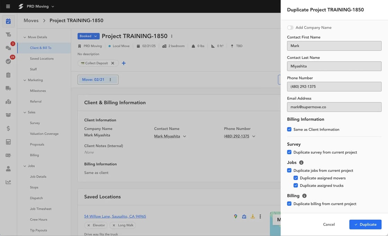388x236 pixels.
Task: Select Crew Hours in sidebar
Action: [38, 220]
